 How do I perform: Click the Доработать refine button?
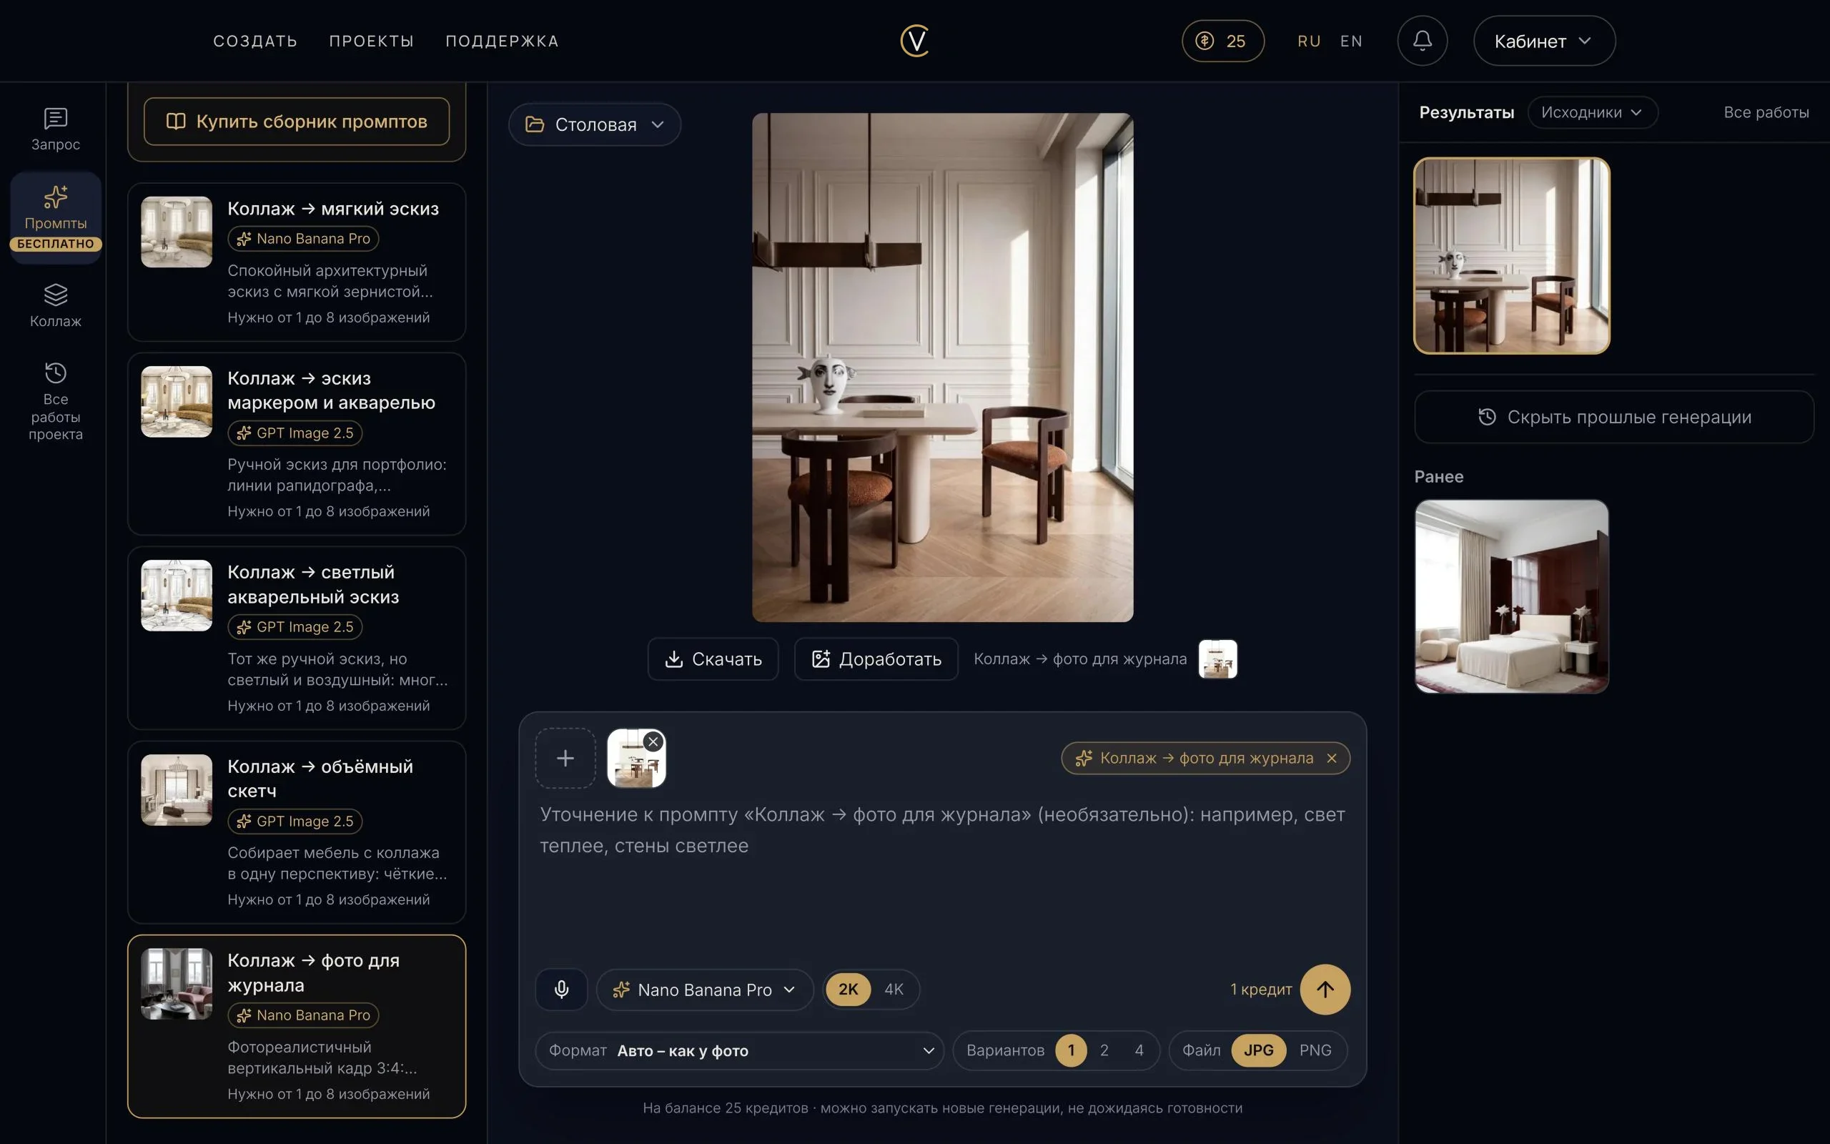(876, 659)
